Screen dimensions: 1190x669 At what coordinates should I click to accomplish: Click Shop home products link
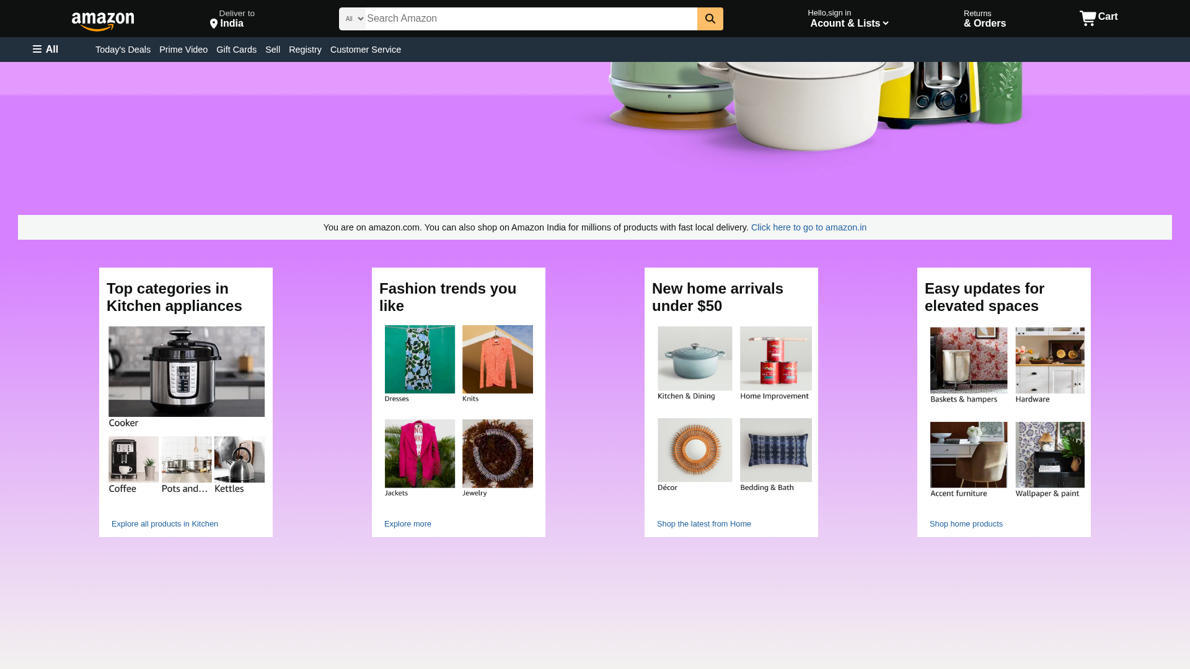pos(966,524)
